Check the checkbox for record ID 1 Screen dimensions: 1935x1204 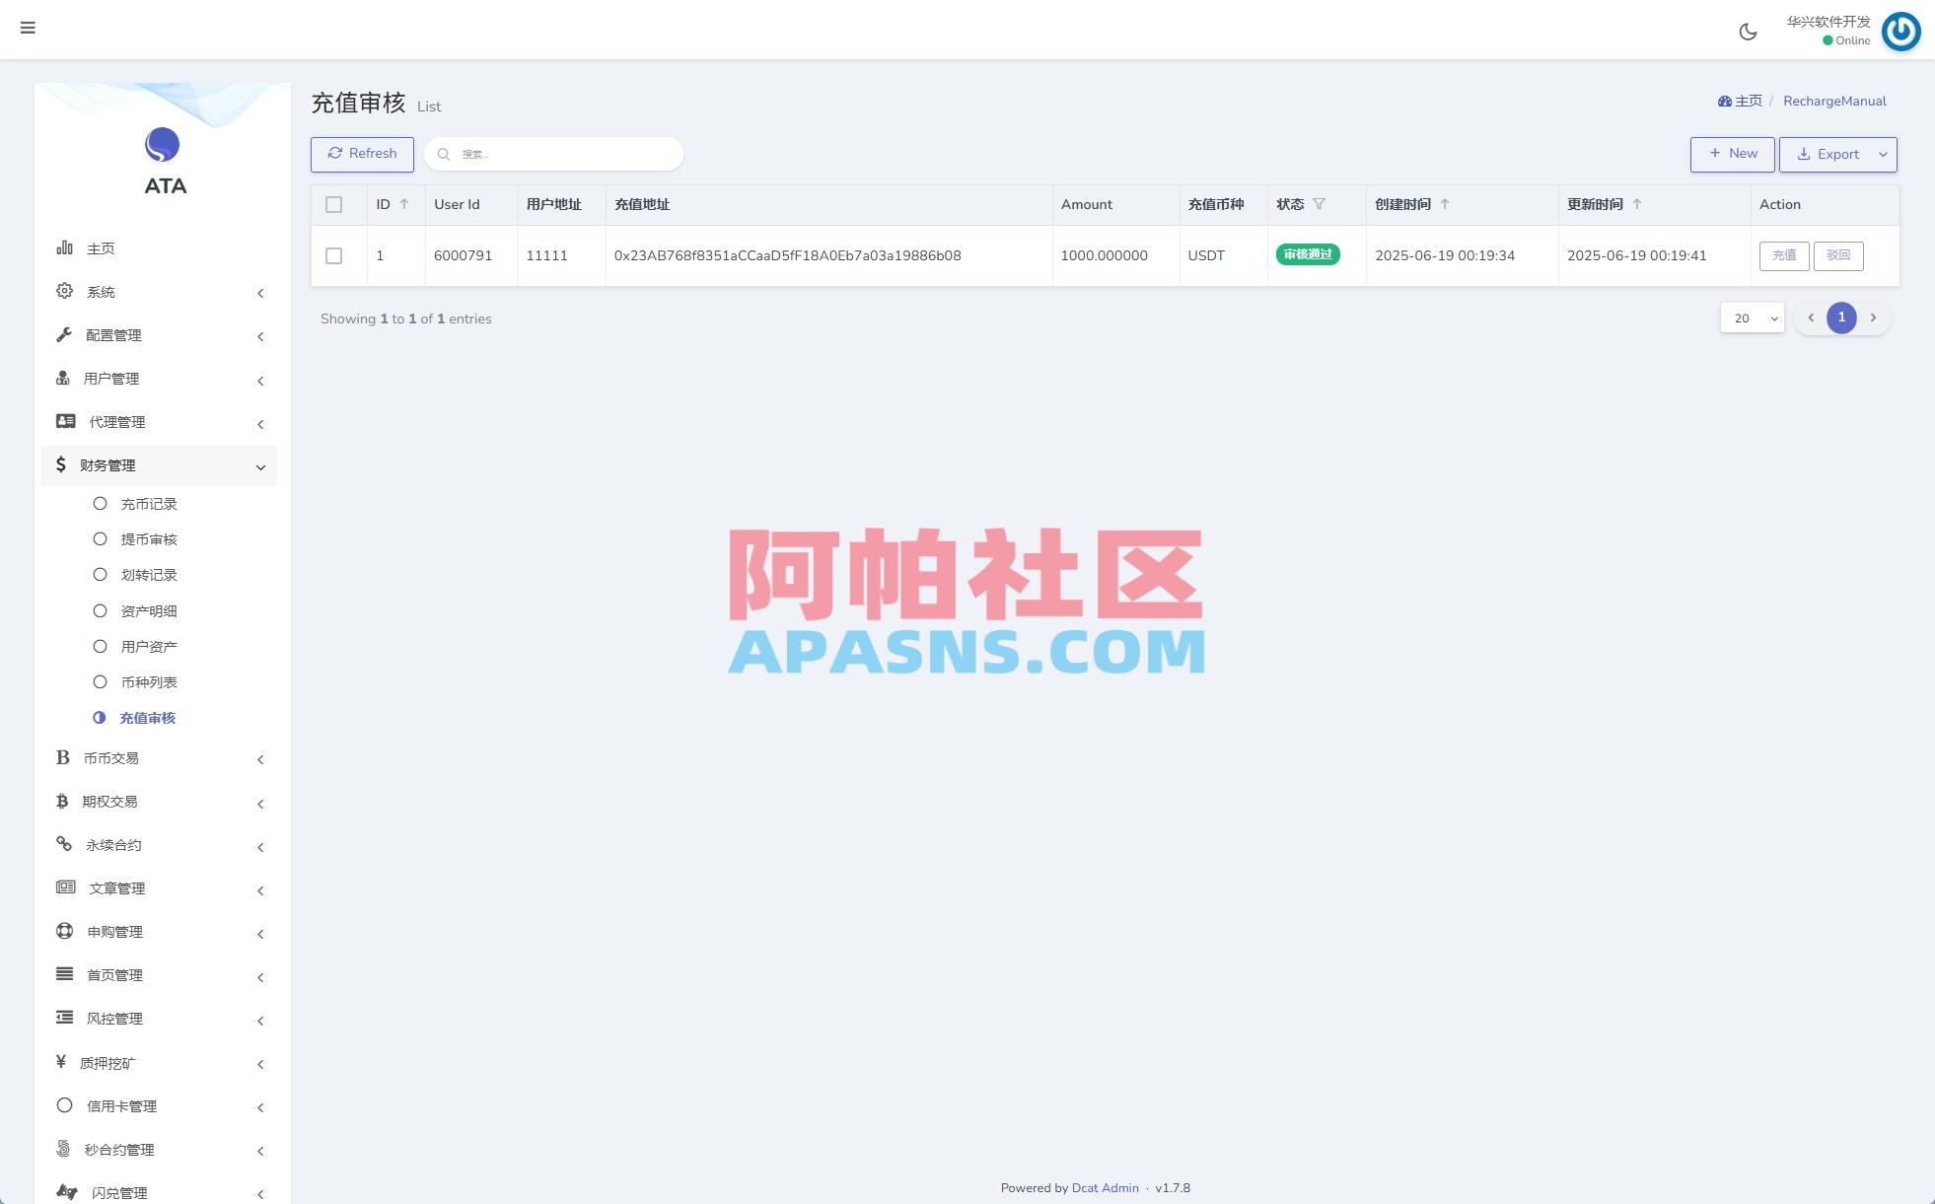tap(334, 254)
